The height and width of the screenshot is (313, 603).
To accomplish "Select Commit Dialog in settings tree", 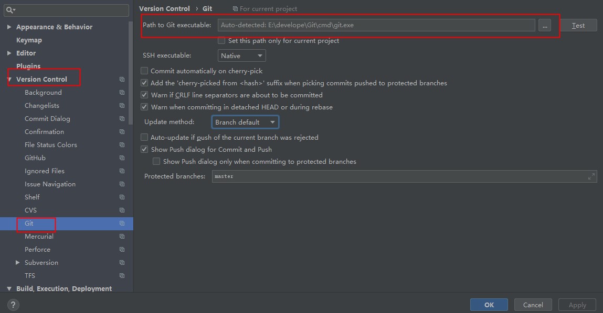I will coord(47,119).
